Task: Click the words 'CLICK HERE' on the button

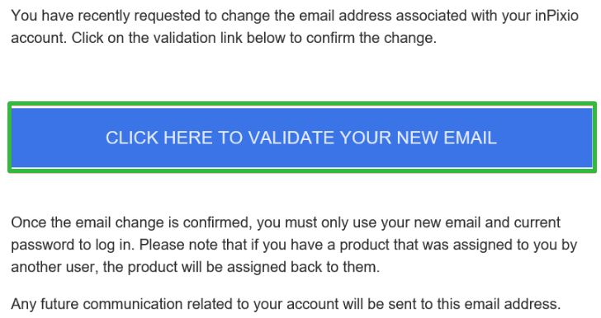Action: point(159,138)
